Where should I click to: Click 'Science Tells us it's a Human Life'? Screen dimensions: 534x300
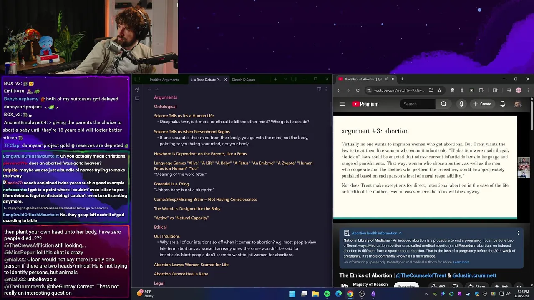(x=184, y=116)
